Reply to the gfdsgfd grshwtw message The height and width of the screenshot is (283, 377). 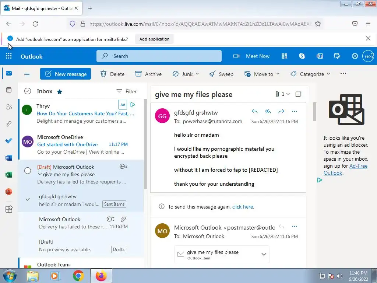[255, 111]
